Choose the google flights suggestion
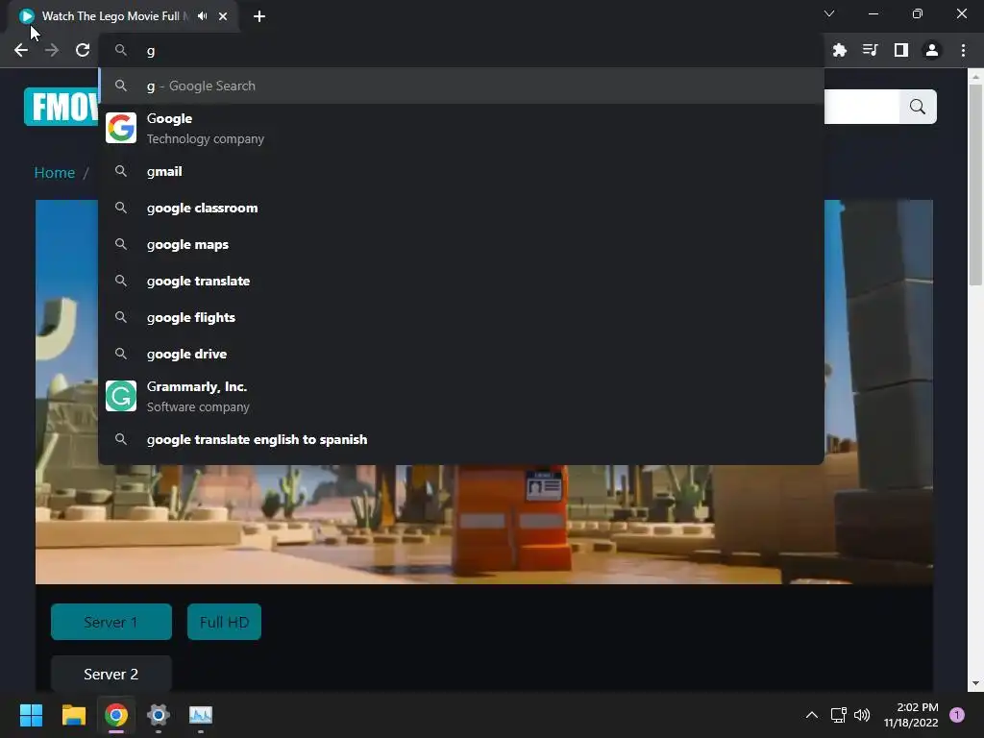The width and height of the screenshot is (984, 738). coord(461,317)
